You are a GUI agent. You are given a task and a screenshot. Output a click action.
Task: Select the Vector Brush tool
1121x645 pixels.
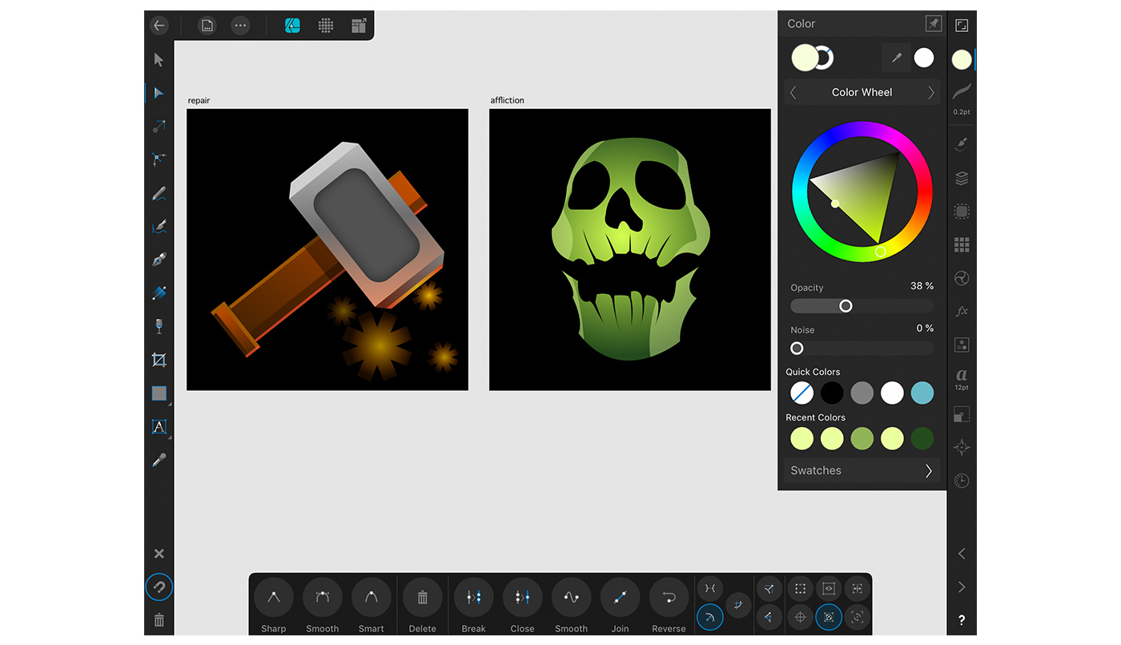coord(159,227)
